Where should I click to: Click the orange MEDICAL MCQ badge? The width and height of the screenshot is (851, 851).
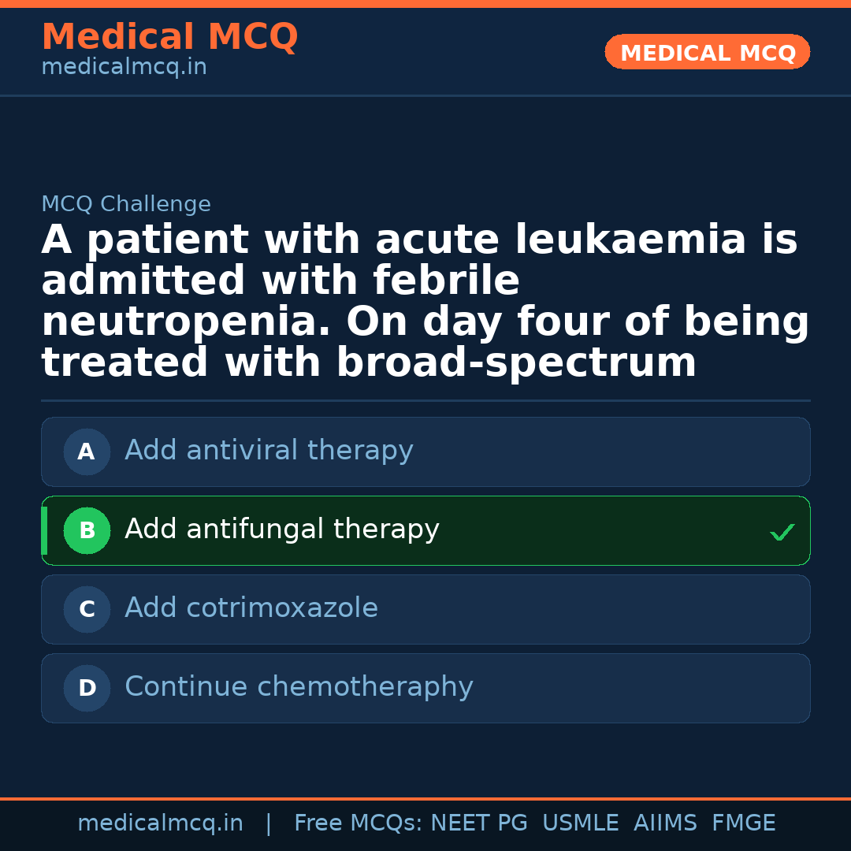(707, 53)
